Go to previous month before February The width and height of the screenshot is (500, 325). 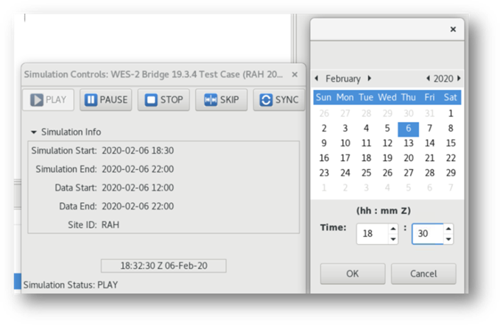pyautogui.click(x=317, y=78)
